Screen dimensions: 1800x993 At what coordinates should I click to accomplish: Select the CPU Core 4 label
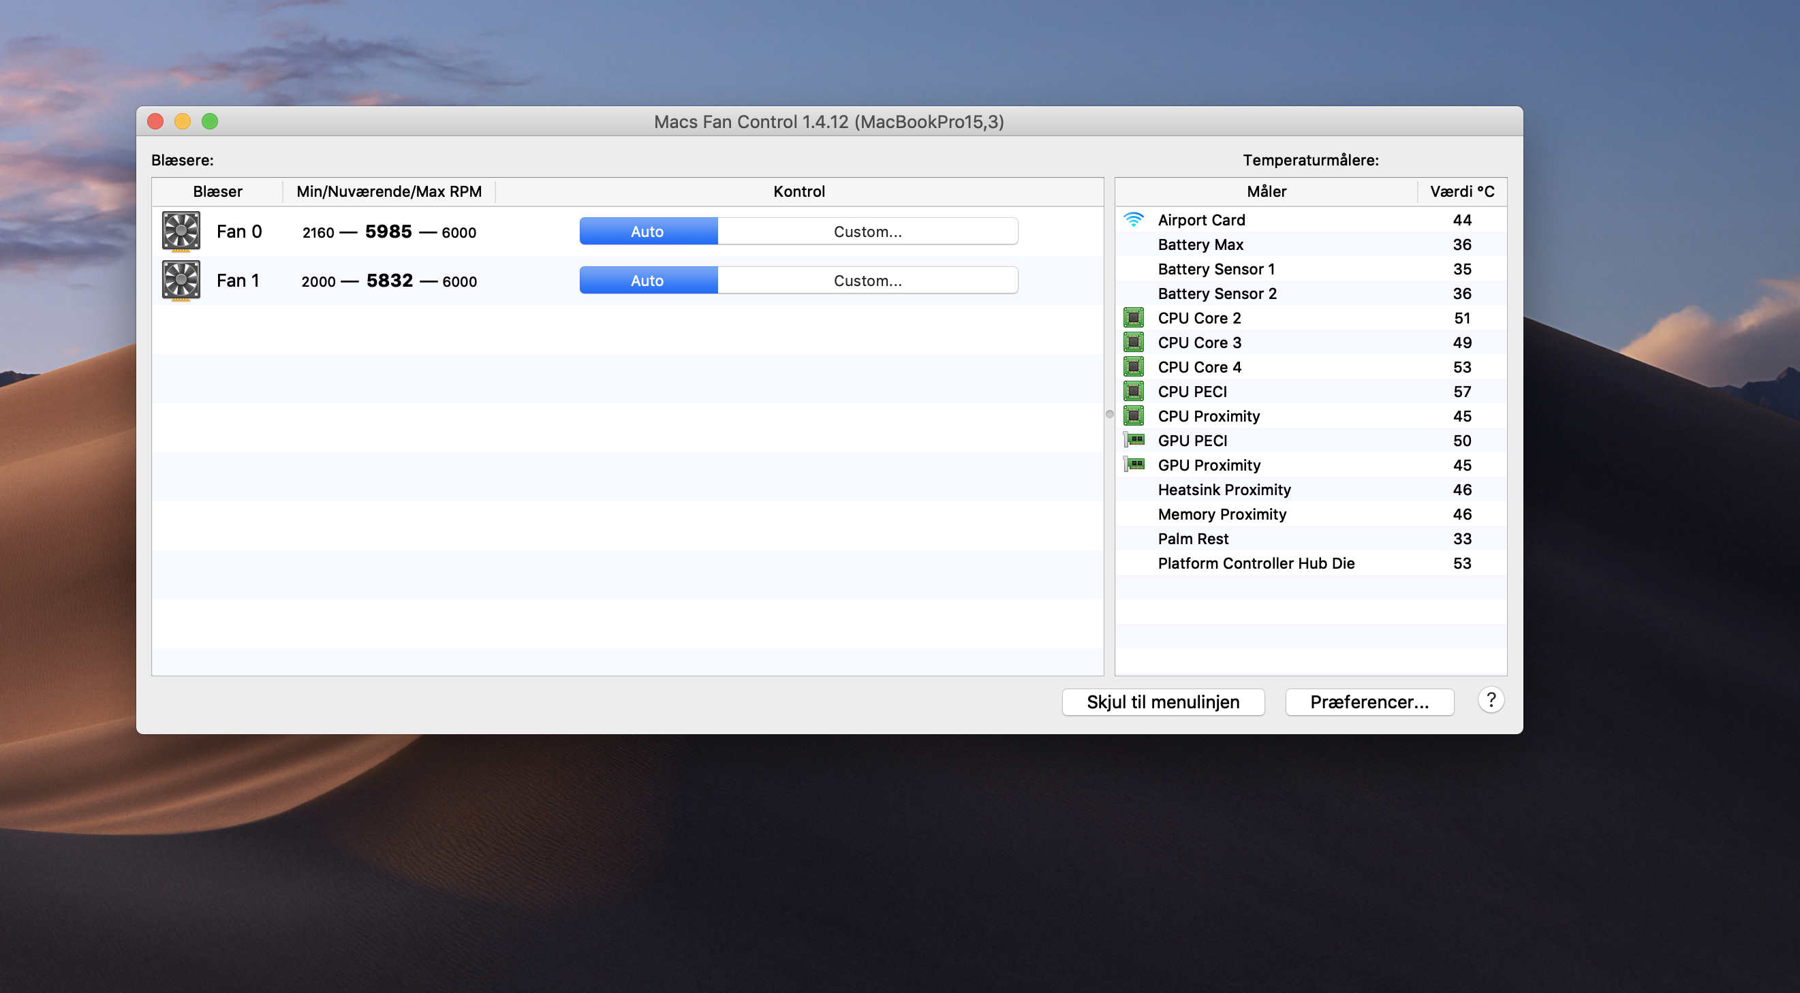[1199, 366]
